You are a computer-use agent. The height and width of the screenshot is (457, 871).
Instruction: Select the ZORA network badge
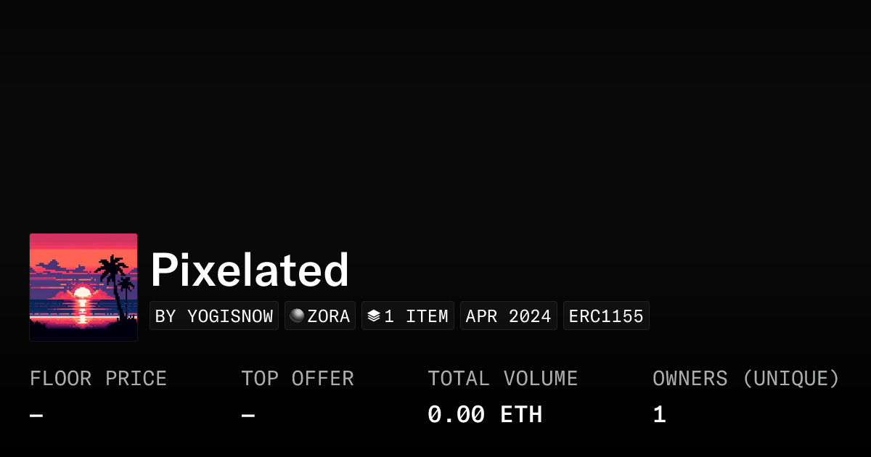coord(319,316)
